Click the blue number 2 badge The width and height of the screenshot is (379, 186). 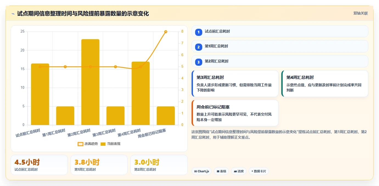pyautogui.click(x=199, y=47)
